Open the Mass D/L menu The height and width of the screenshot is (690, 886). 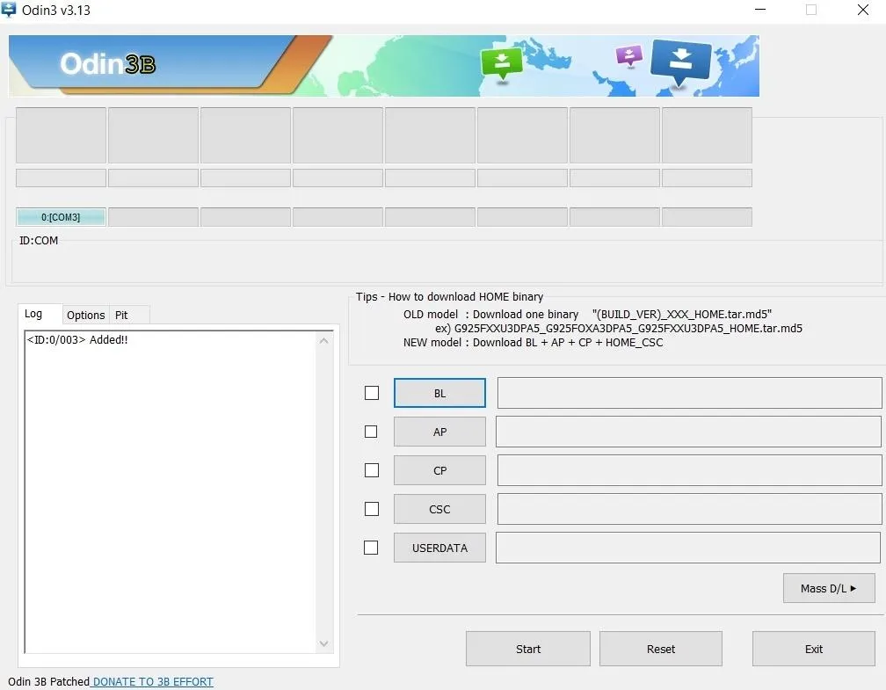829,588
